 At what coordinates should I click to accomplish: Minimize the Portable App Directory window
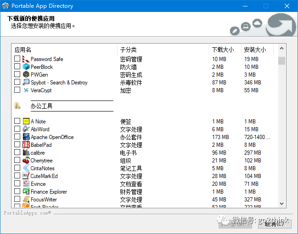click(x=245, y=6)
